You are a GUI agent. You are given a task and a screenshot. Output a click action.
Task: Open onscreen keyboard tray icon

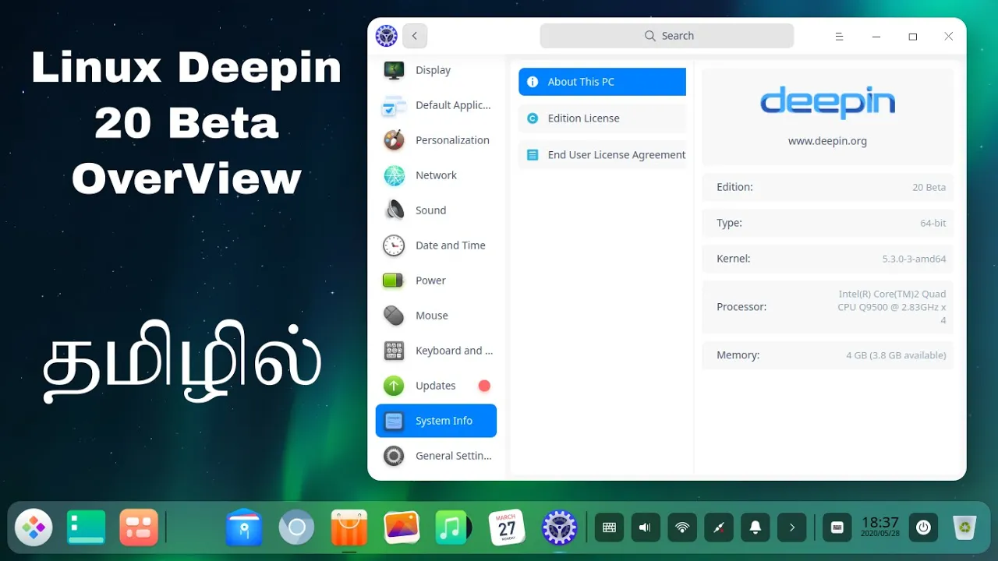(610, 527)
